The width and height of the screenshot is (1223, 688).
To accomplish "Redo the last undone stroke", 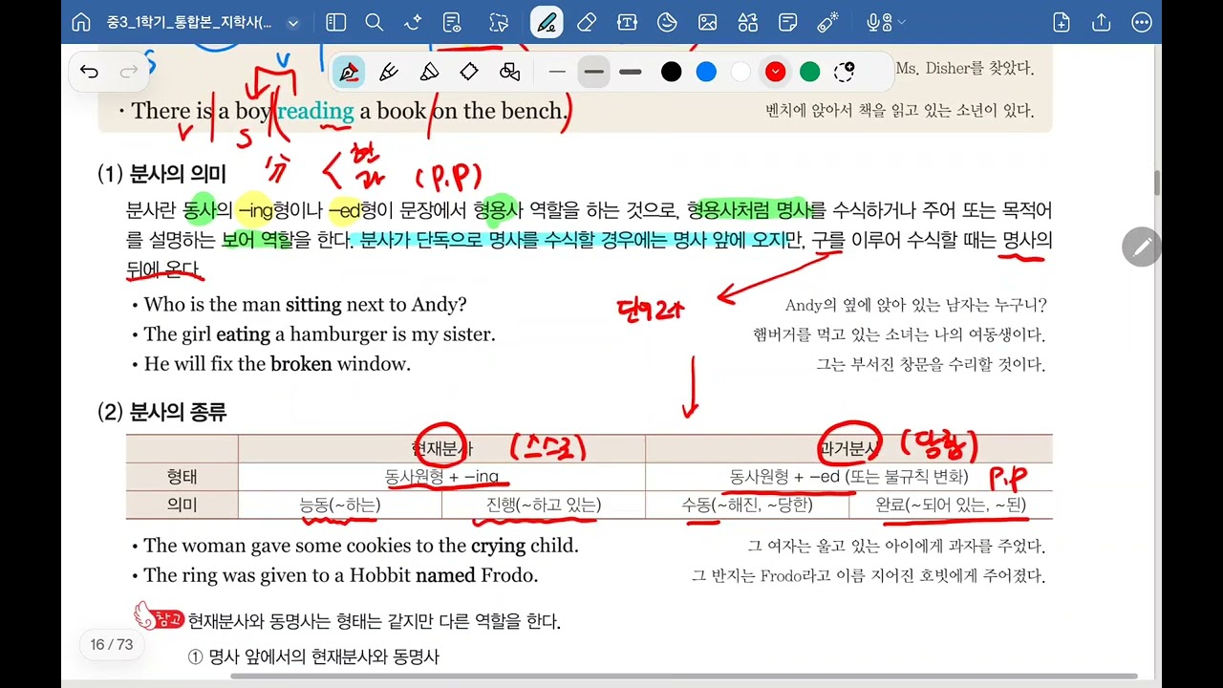I will [x=128, y=72].
